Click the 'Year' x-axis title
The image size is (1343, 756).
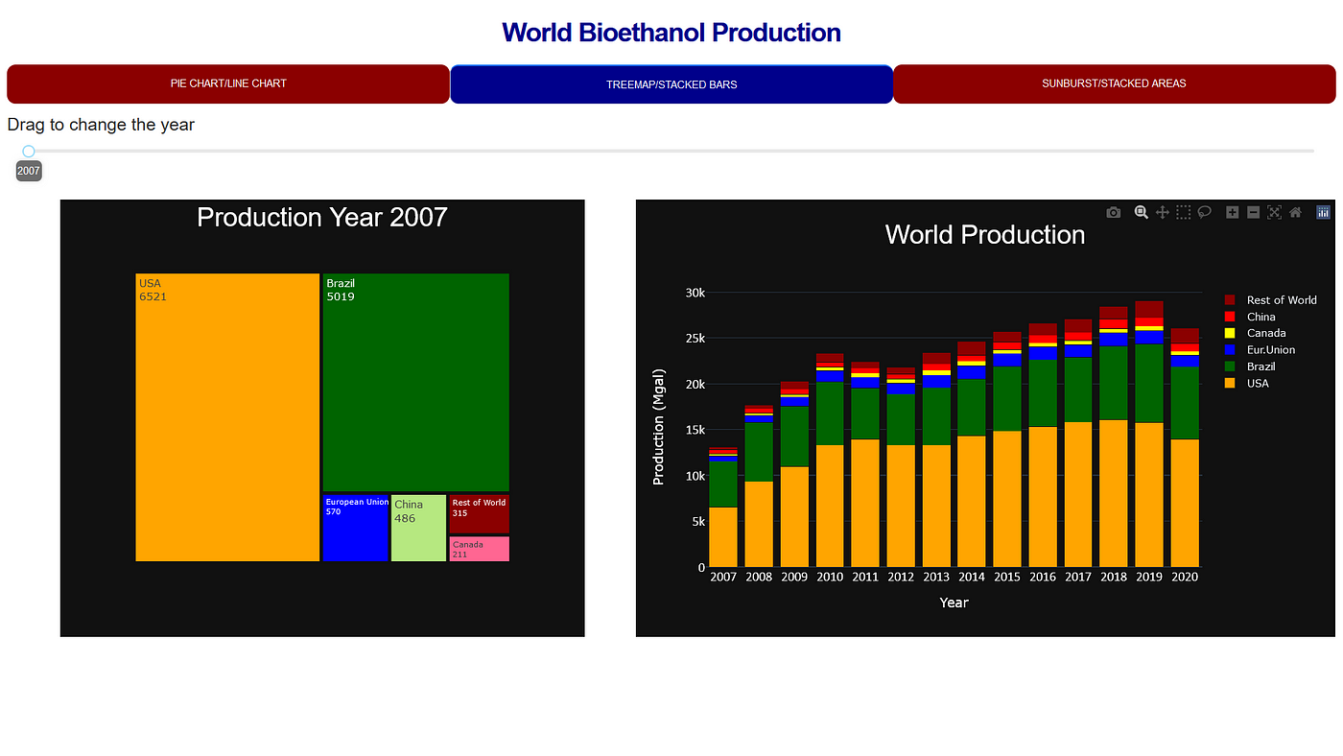coord(954,602)
